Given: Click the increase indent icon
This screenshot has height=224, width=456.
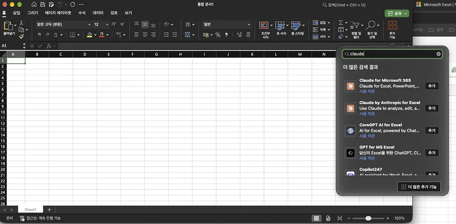Looking at the screenshot, I should tap(175, 35).
